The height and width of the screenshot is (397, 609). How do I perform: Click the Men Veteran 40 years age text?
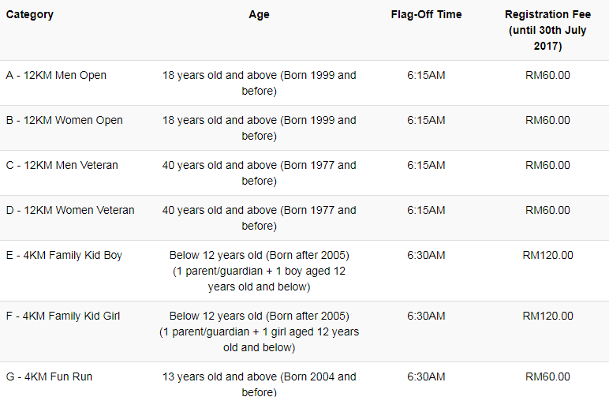pos(259,174)
